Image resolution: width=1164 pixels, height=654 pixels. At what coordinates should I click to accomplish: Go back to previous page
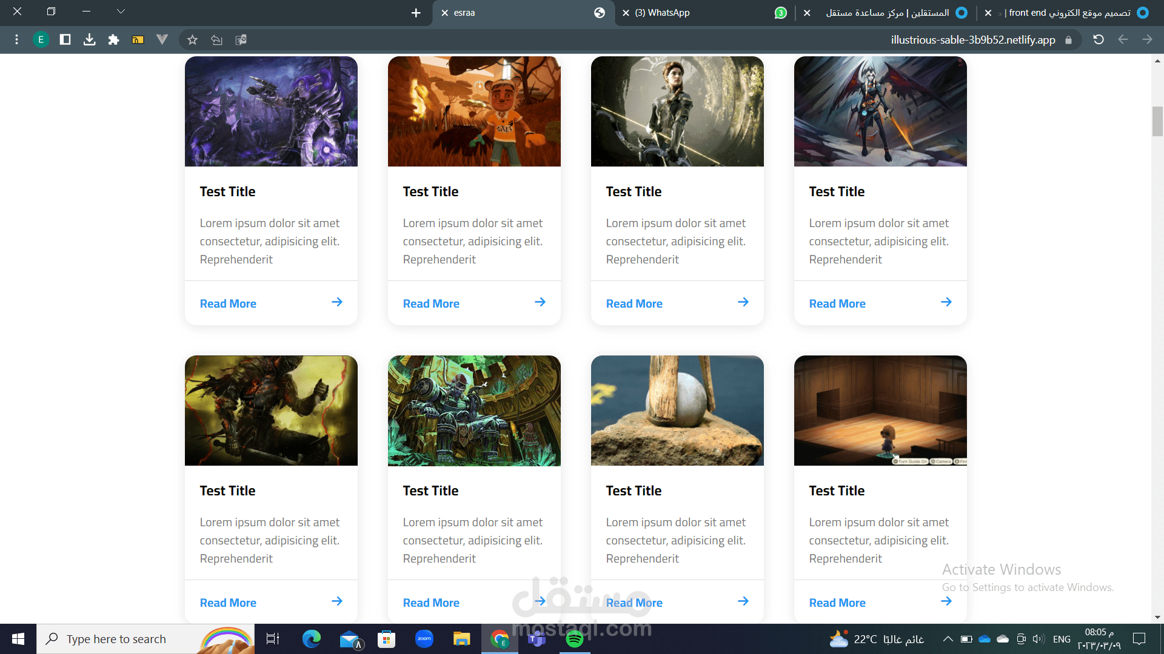(1123, 40)
